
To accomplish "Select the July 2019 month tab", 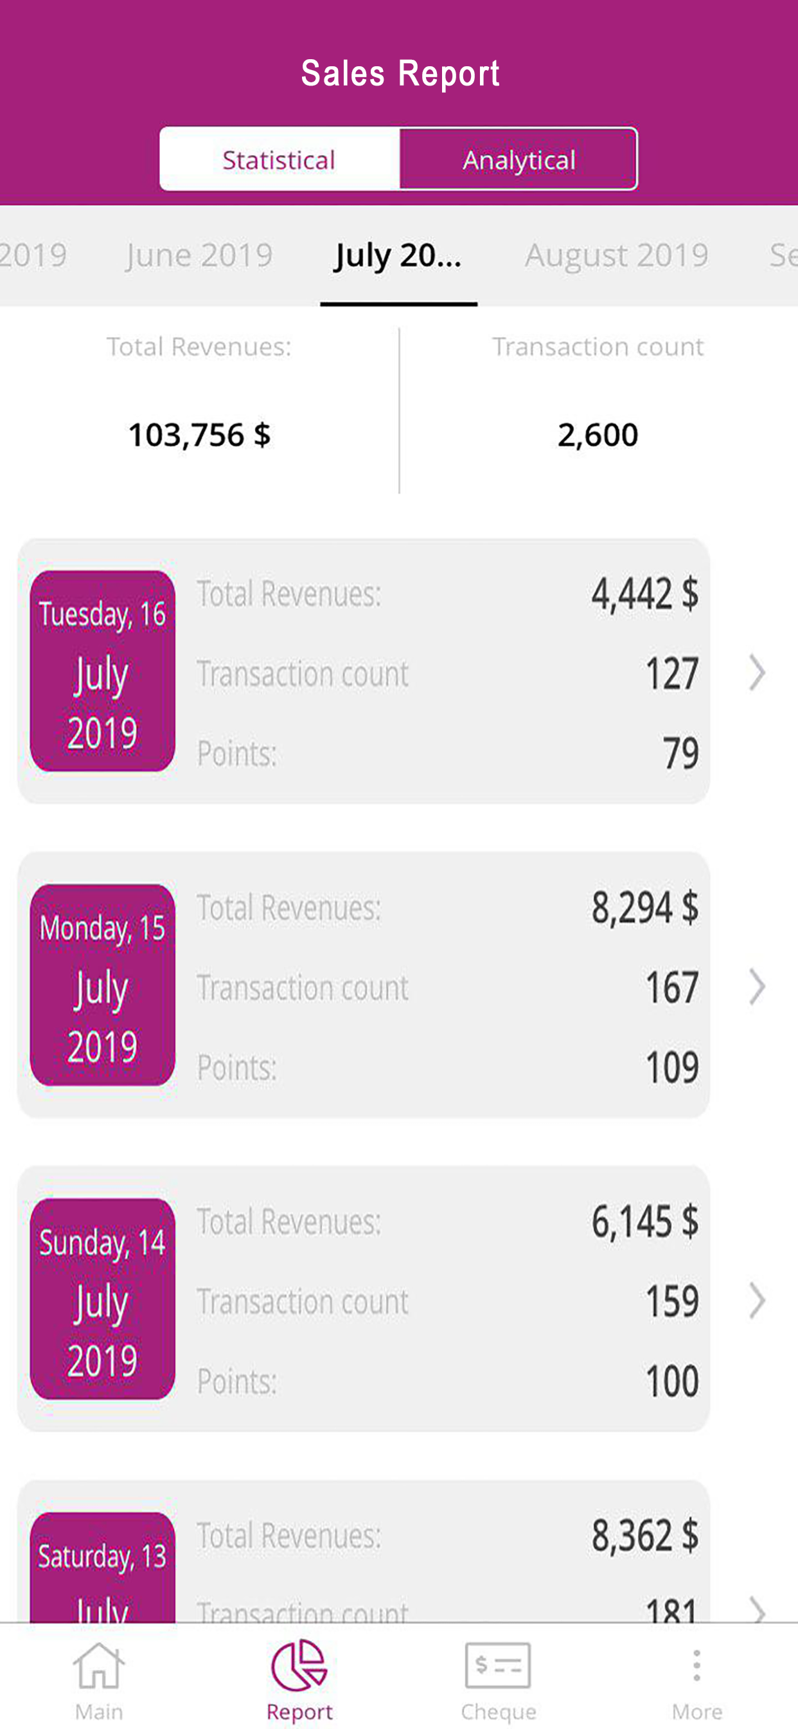I will coord(398,255).
